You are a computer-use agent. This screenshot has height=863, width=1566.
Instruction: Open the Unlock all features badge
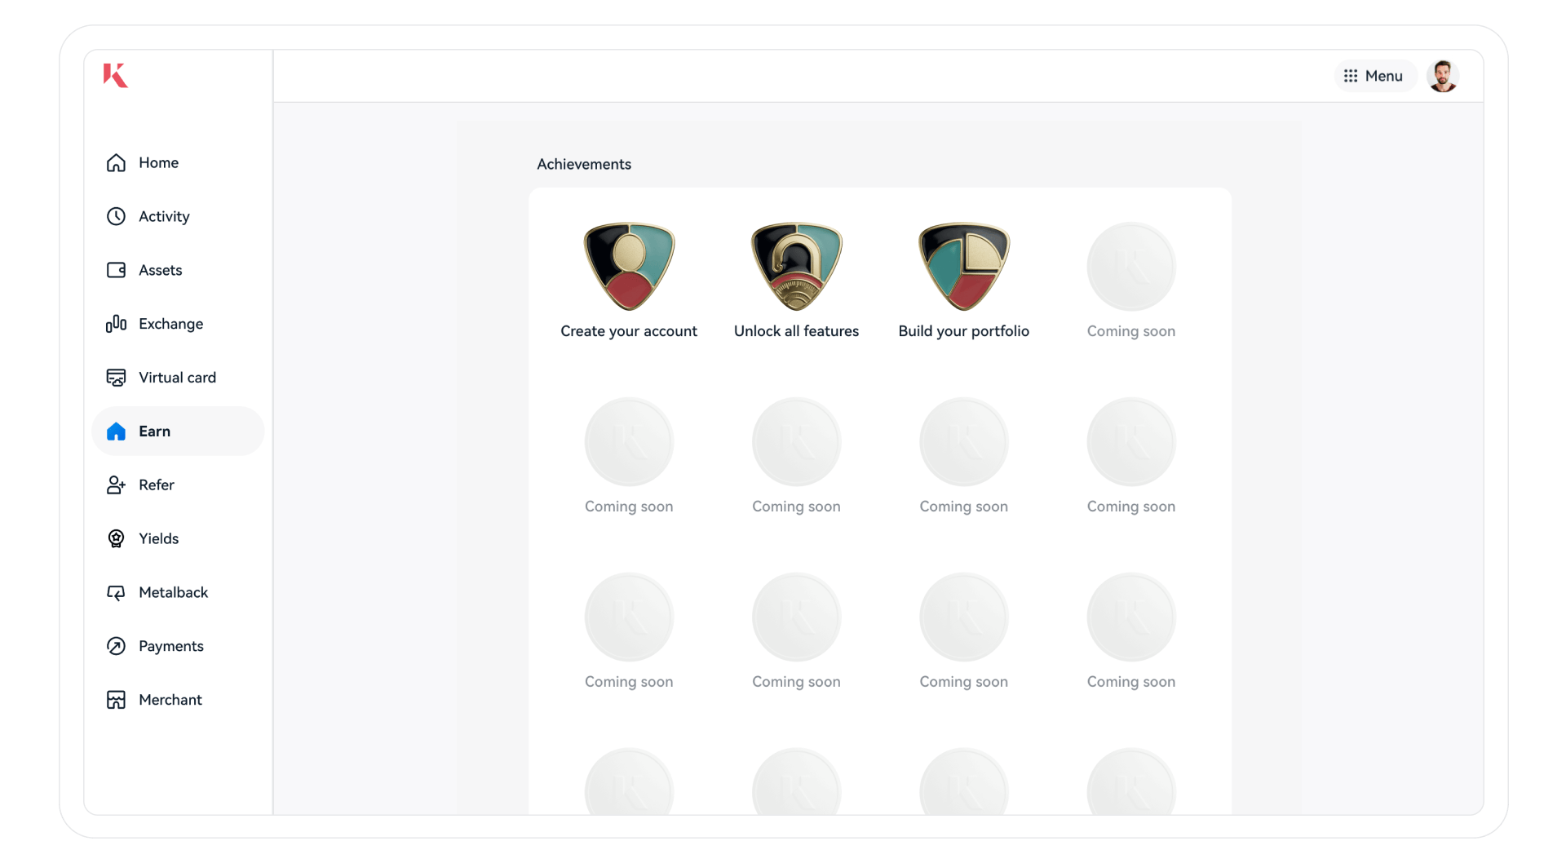(x=796, y=267)
